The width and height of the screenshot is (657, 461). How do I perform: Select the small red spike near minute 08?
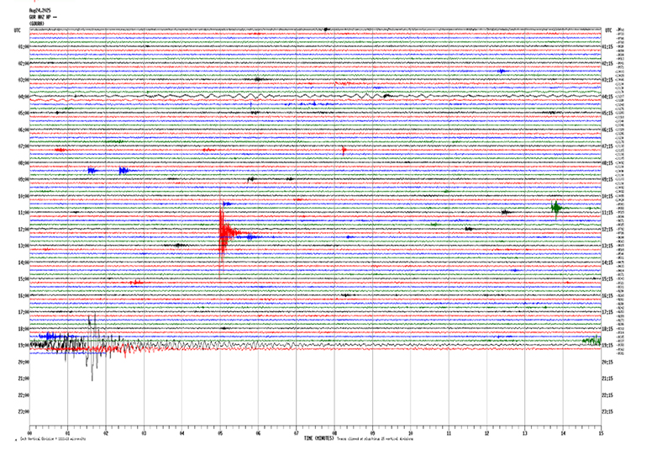tap(344, 151)
